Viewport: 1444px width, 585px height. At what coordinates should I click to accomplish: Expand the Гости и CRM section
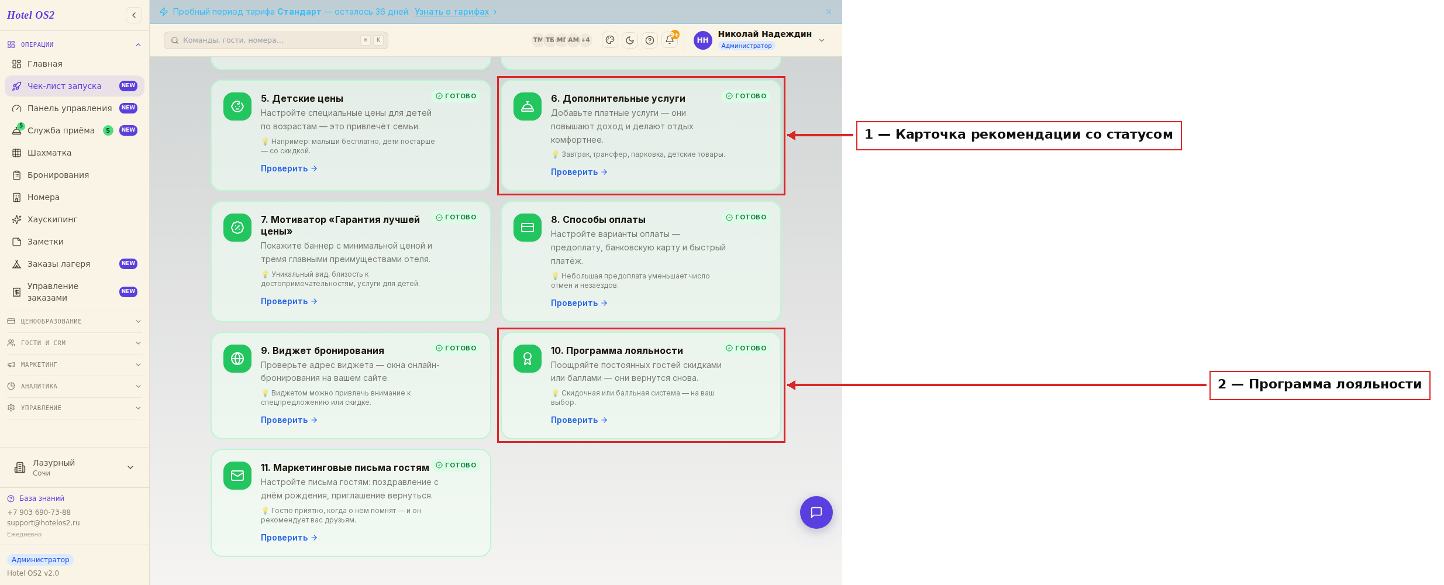point(74,343)
